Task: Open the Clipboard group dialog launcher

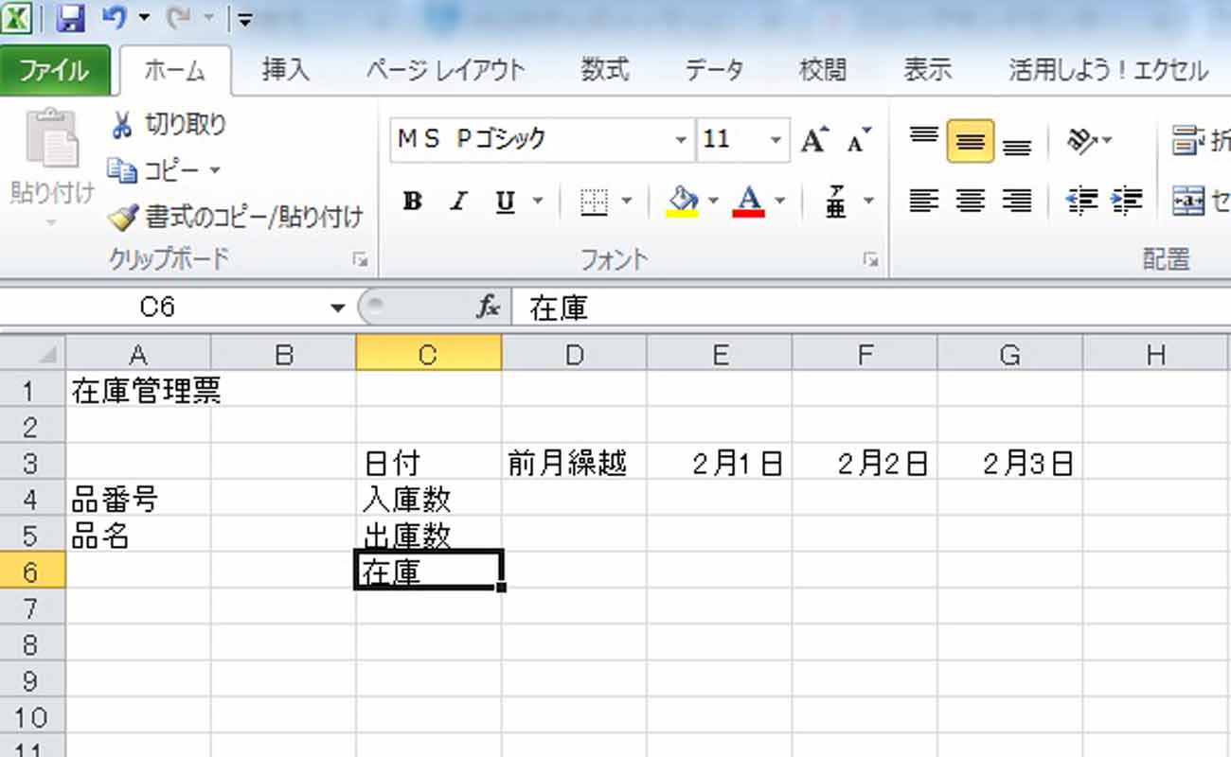Action: coord(360,259)
